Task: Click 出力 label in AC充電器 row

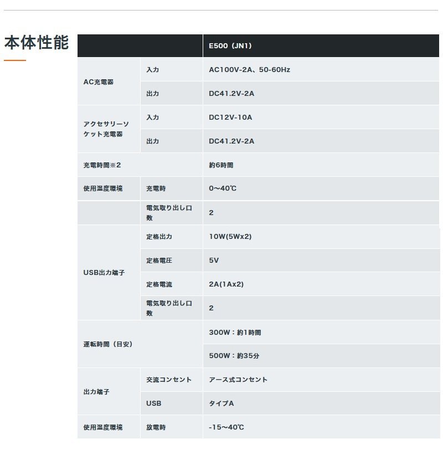Action: coord(152,94)
